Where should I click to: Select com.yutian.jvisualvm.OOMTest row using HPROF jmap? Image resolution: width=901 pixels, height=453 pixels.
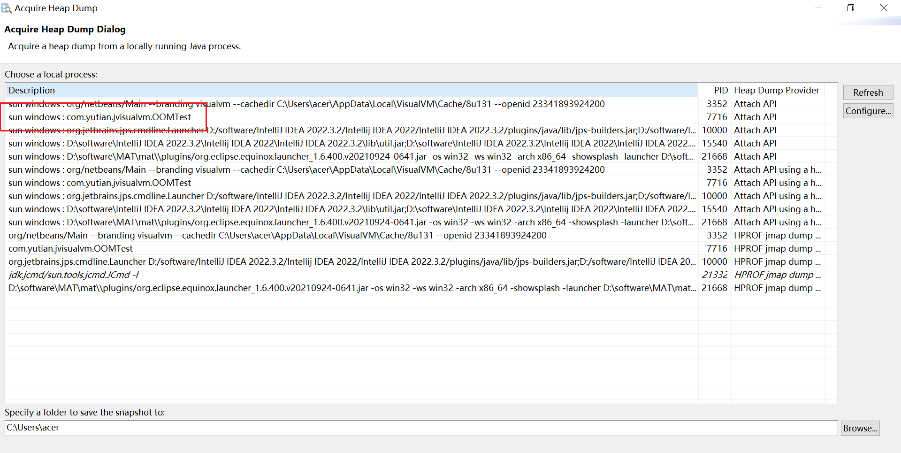(x=70, y=248)
